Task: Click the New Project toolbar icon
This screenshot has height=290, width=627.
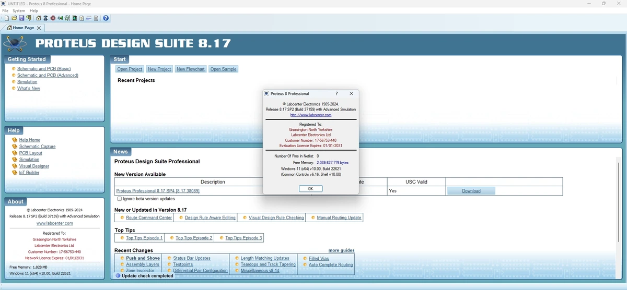Action: pos(7,18)
